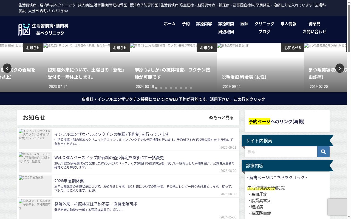Open the 診療時間 menu item
The height and width of the screenshot is (219, 351).
(x=226, y=24)
